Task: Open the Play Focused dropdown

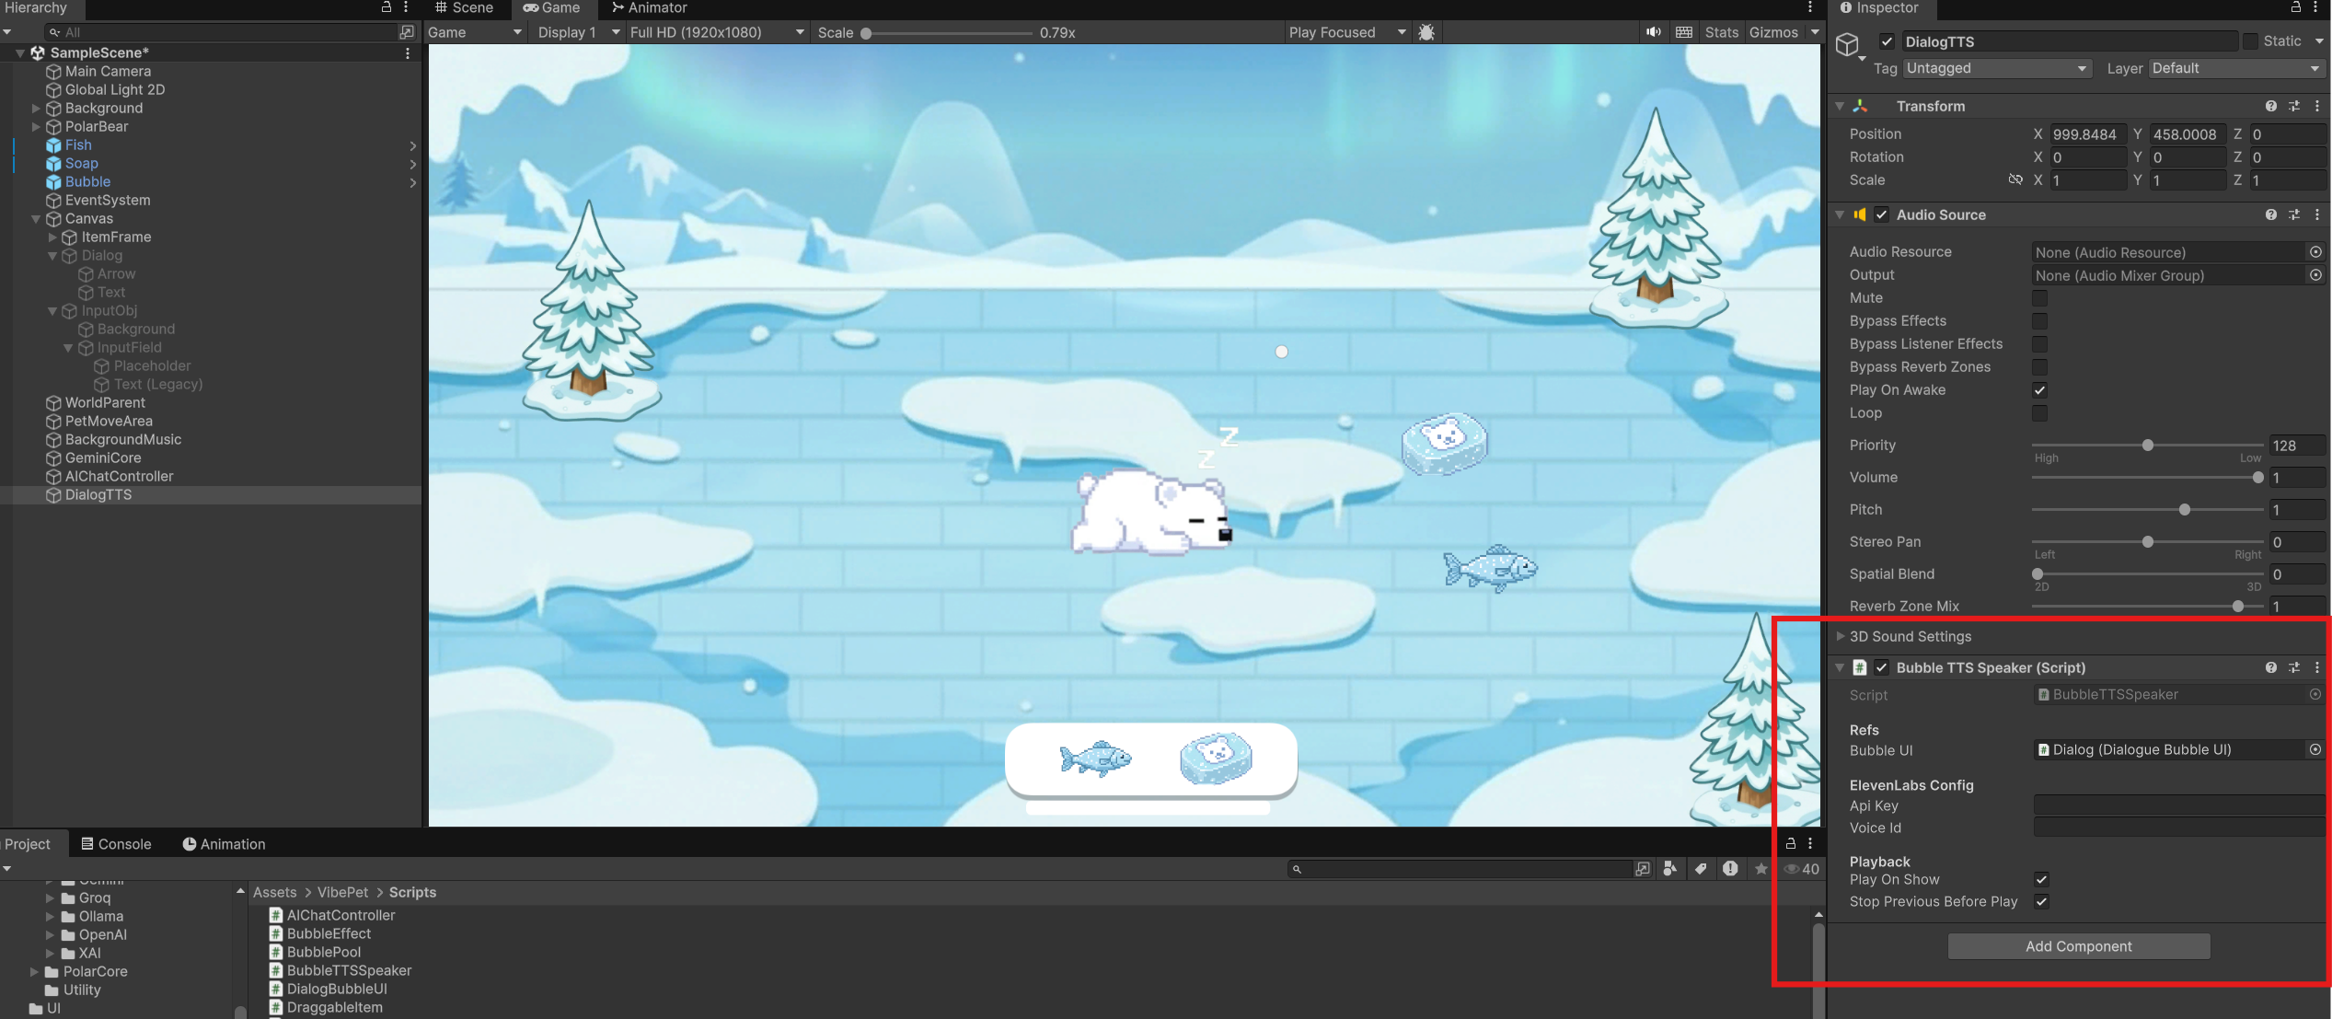Action: click(1347, 32)
